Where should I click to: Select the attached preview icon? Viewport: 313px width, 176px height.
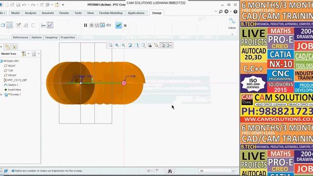tap(102, 25)
